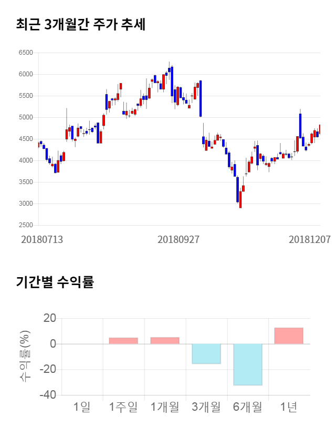336x426 pixels.
Task: Click the lowest red candlestick near 3000
Action: pyautogui.click(x=240, y=199)
